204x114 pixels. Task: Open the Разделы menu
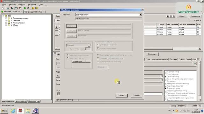tap(12, 5)
